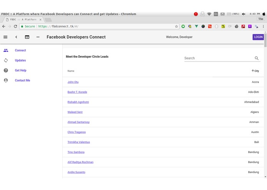Close the FBDC browser tab
Image resolution: width=267 pixels, height=190 pixels.
[40, 20]
